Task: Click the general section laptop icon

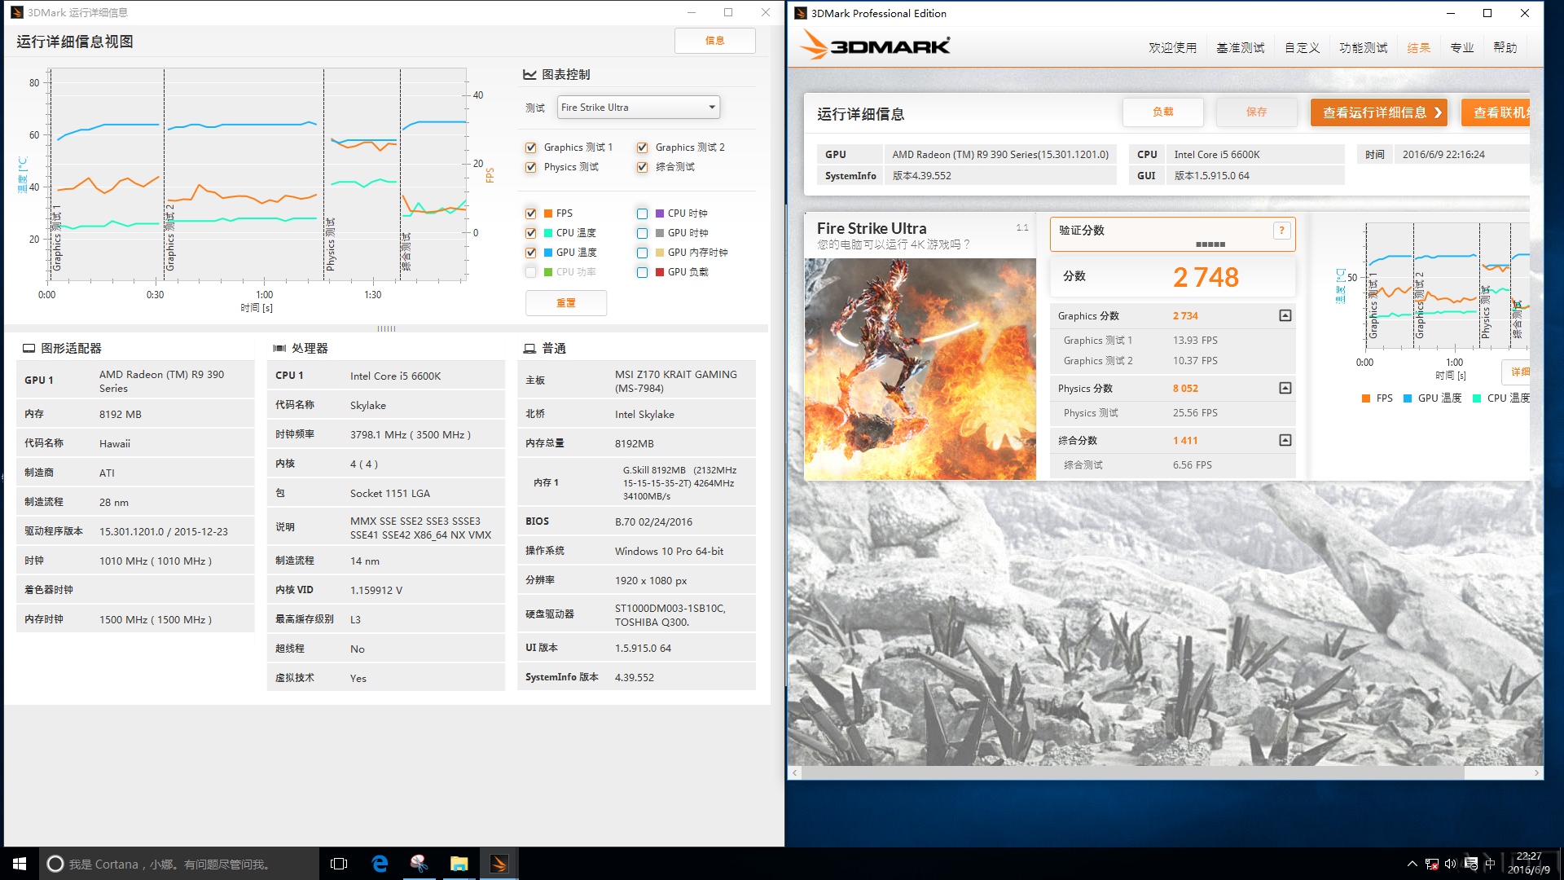Action: point(529,348)
